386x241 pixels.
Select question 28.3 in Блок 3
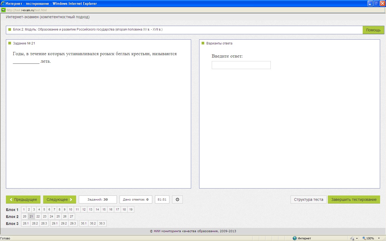click(44, 223)
